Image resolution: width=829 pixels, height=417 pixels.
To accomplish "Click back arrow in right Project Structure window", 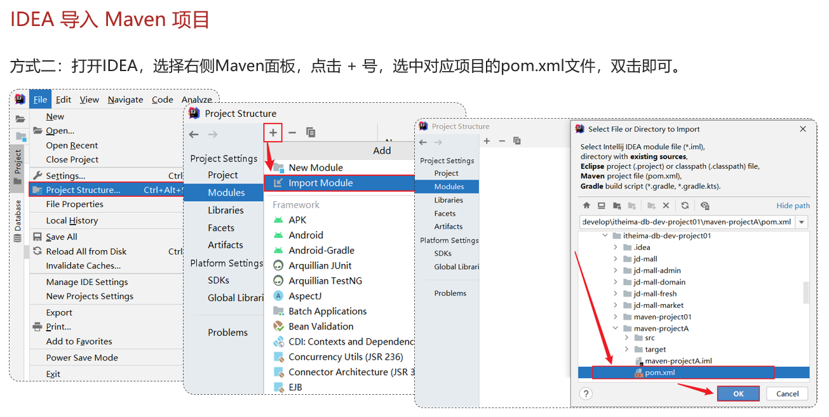I will (x=424, y=142).
